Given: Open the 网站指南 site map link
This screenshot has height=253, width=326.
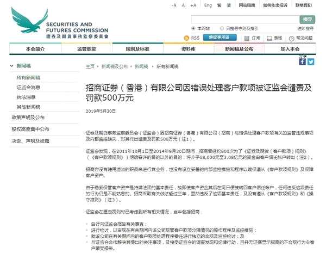Looking at the screenshot, I should (x=247, y=5).
